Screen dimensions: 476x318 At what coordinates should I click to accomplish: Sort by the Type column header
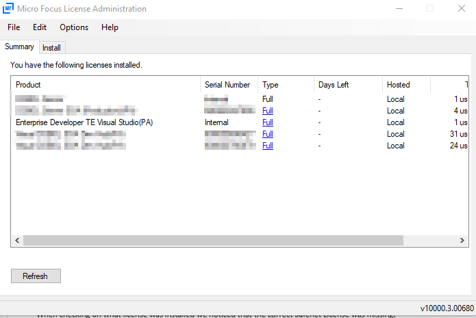pos(286,85)
